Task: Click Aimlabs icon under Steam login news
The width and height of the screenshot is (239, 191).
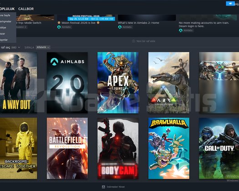Action: (x=180, y=30)
